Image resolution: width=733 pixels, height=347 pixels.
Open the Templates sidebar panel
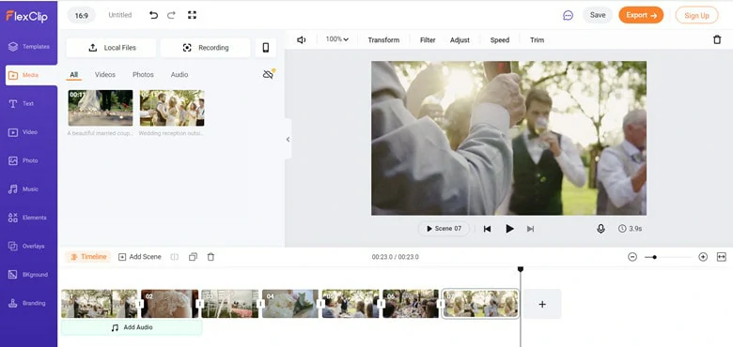click(x=28, y=47)
